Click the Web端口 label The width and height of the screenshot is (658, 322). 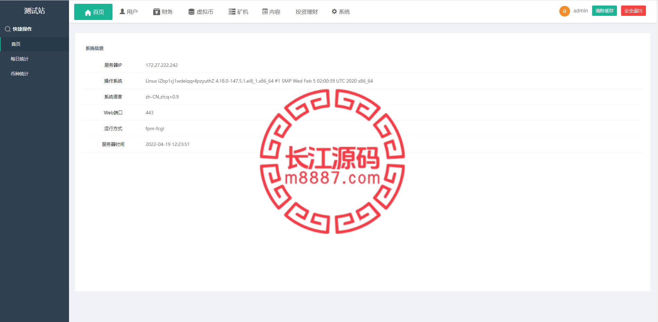tap(113, 113)
